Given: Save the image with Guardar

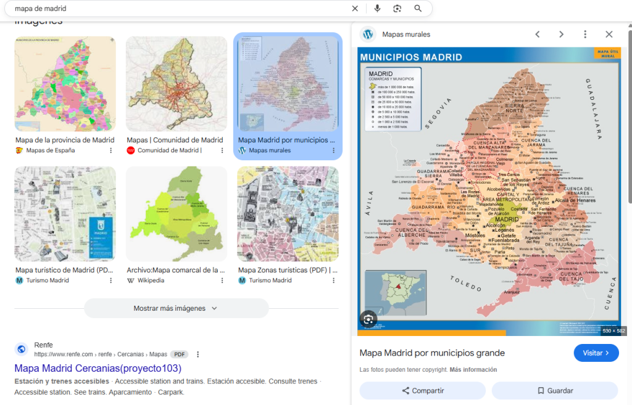Looking at the screenshot, I should 555,391.
